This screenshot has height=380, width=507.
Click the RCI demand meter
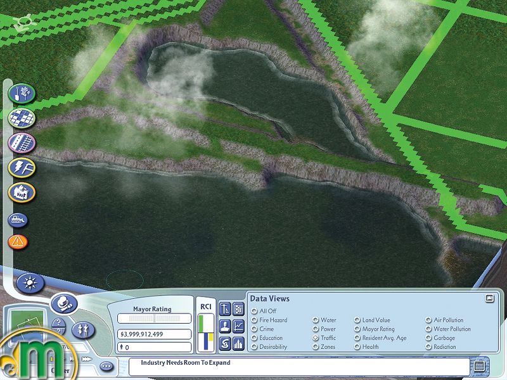(205, 332)
